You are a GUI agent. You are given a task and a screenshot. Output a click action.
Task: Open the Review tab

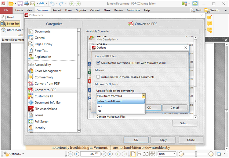tap(118, 10)
